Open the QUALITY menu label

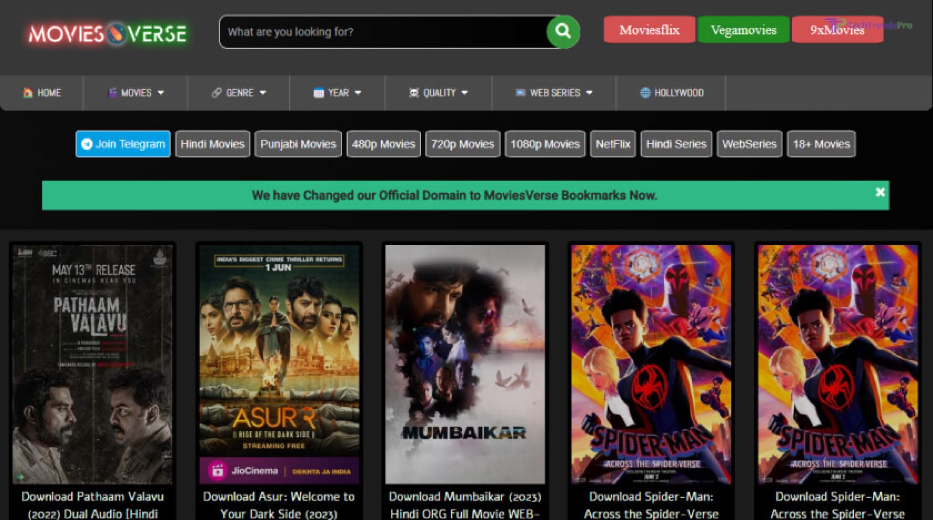(439, 93)
